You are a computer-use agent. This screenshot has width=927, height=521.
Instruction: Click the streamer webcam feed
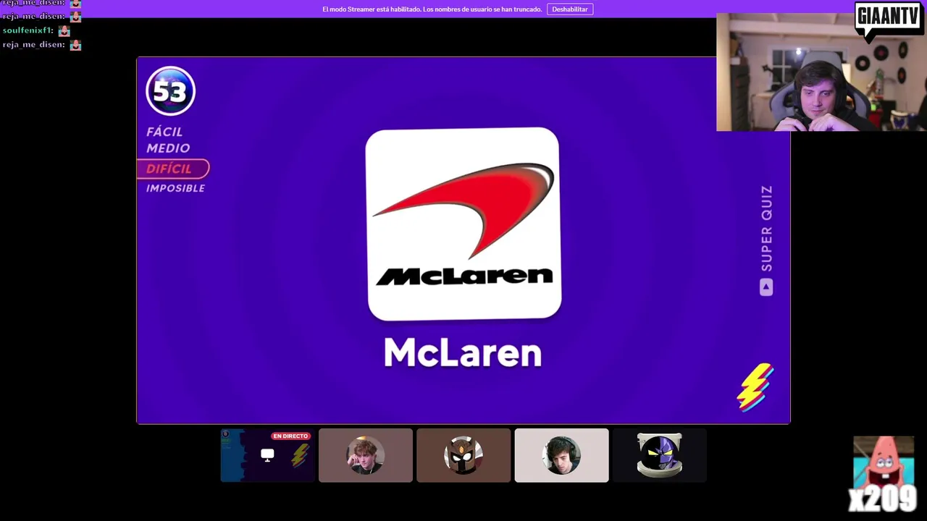click(x=821, y=72)
